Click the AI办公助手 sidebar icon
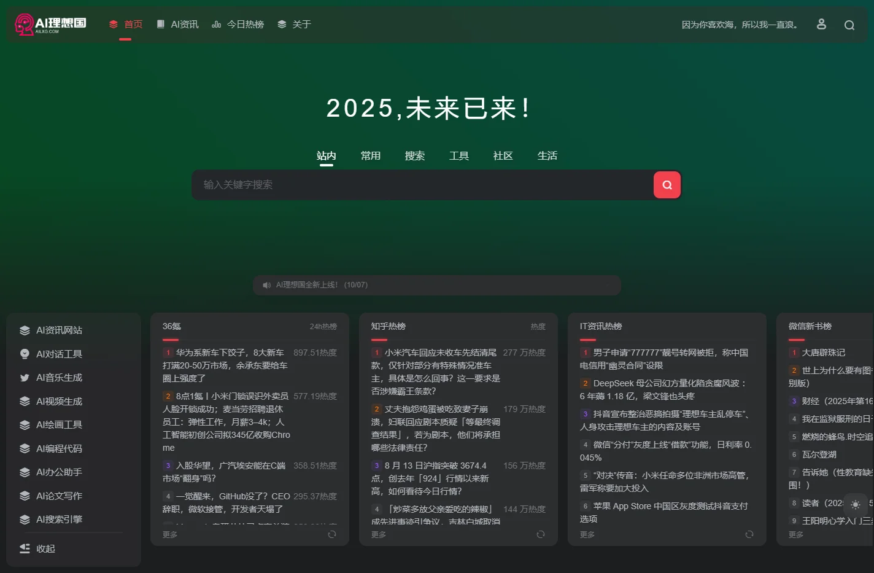The width and height of the screenshot is (874, 573). click(x=25, y=472)
